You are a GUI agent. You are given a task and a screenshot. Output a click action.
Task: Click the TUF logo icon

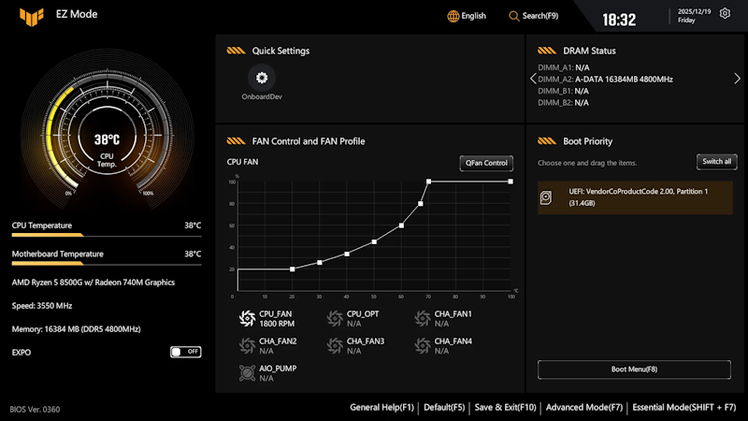point(32,16)
